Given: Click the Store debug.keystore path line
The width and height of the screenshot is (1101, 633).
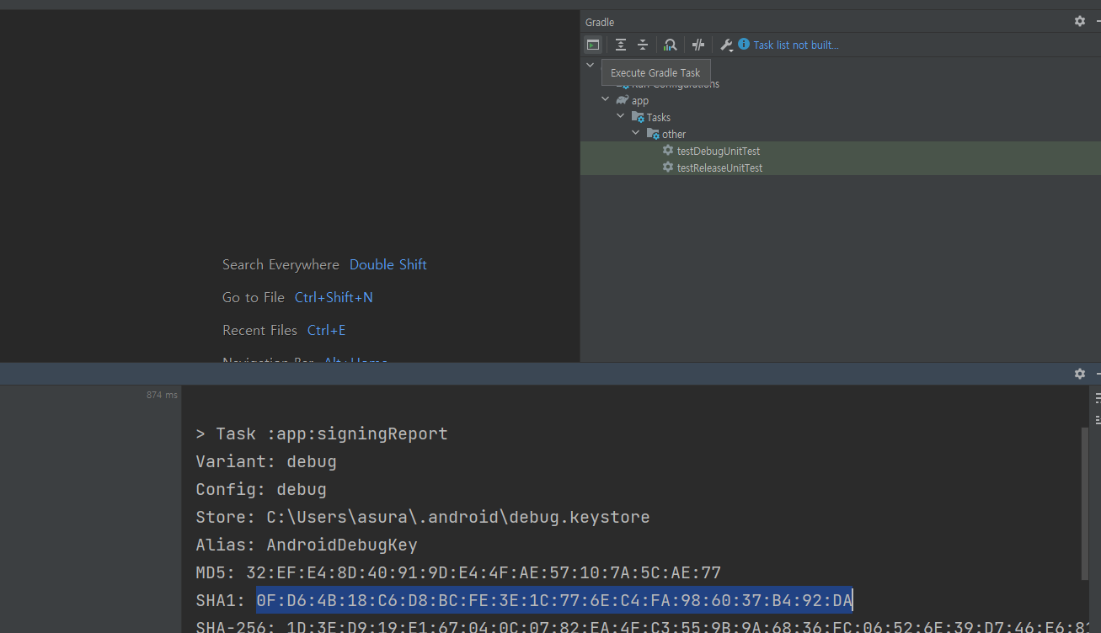Looking at the screenshot, I should click(x=423, y=518).
